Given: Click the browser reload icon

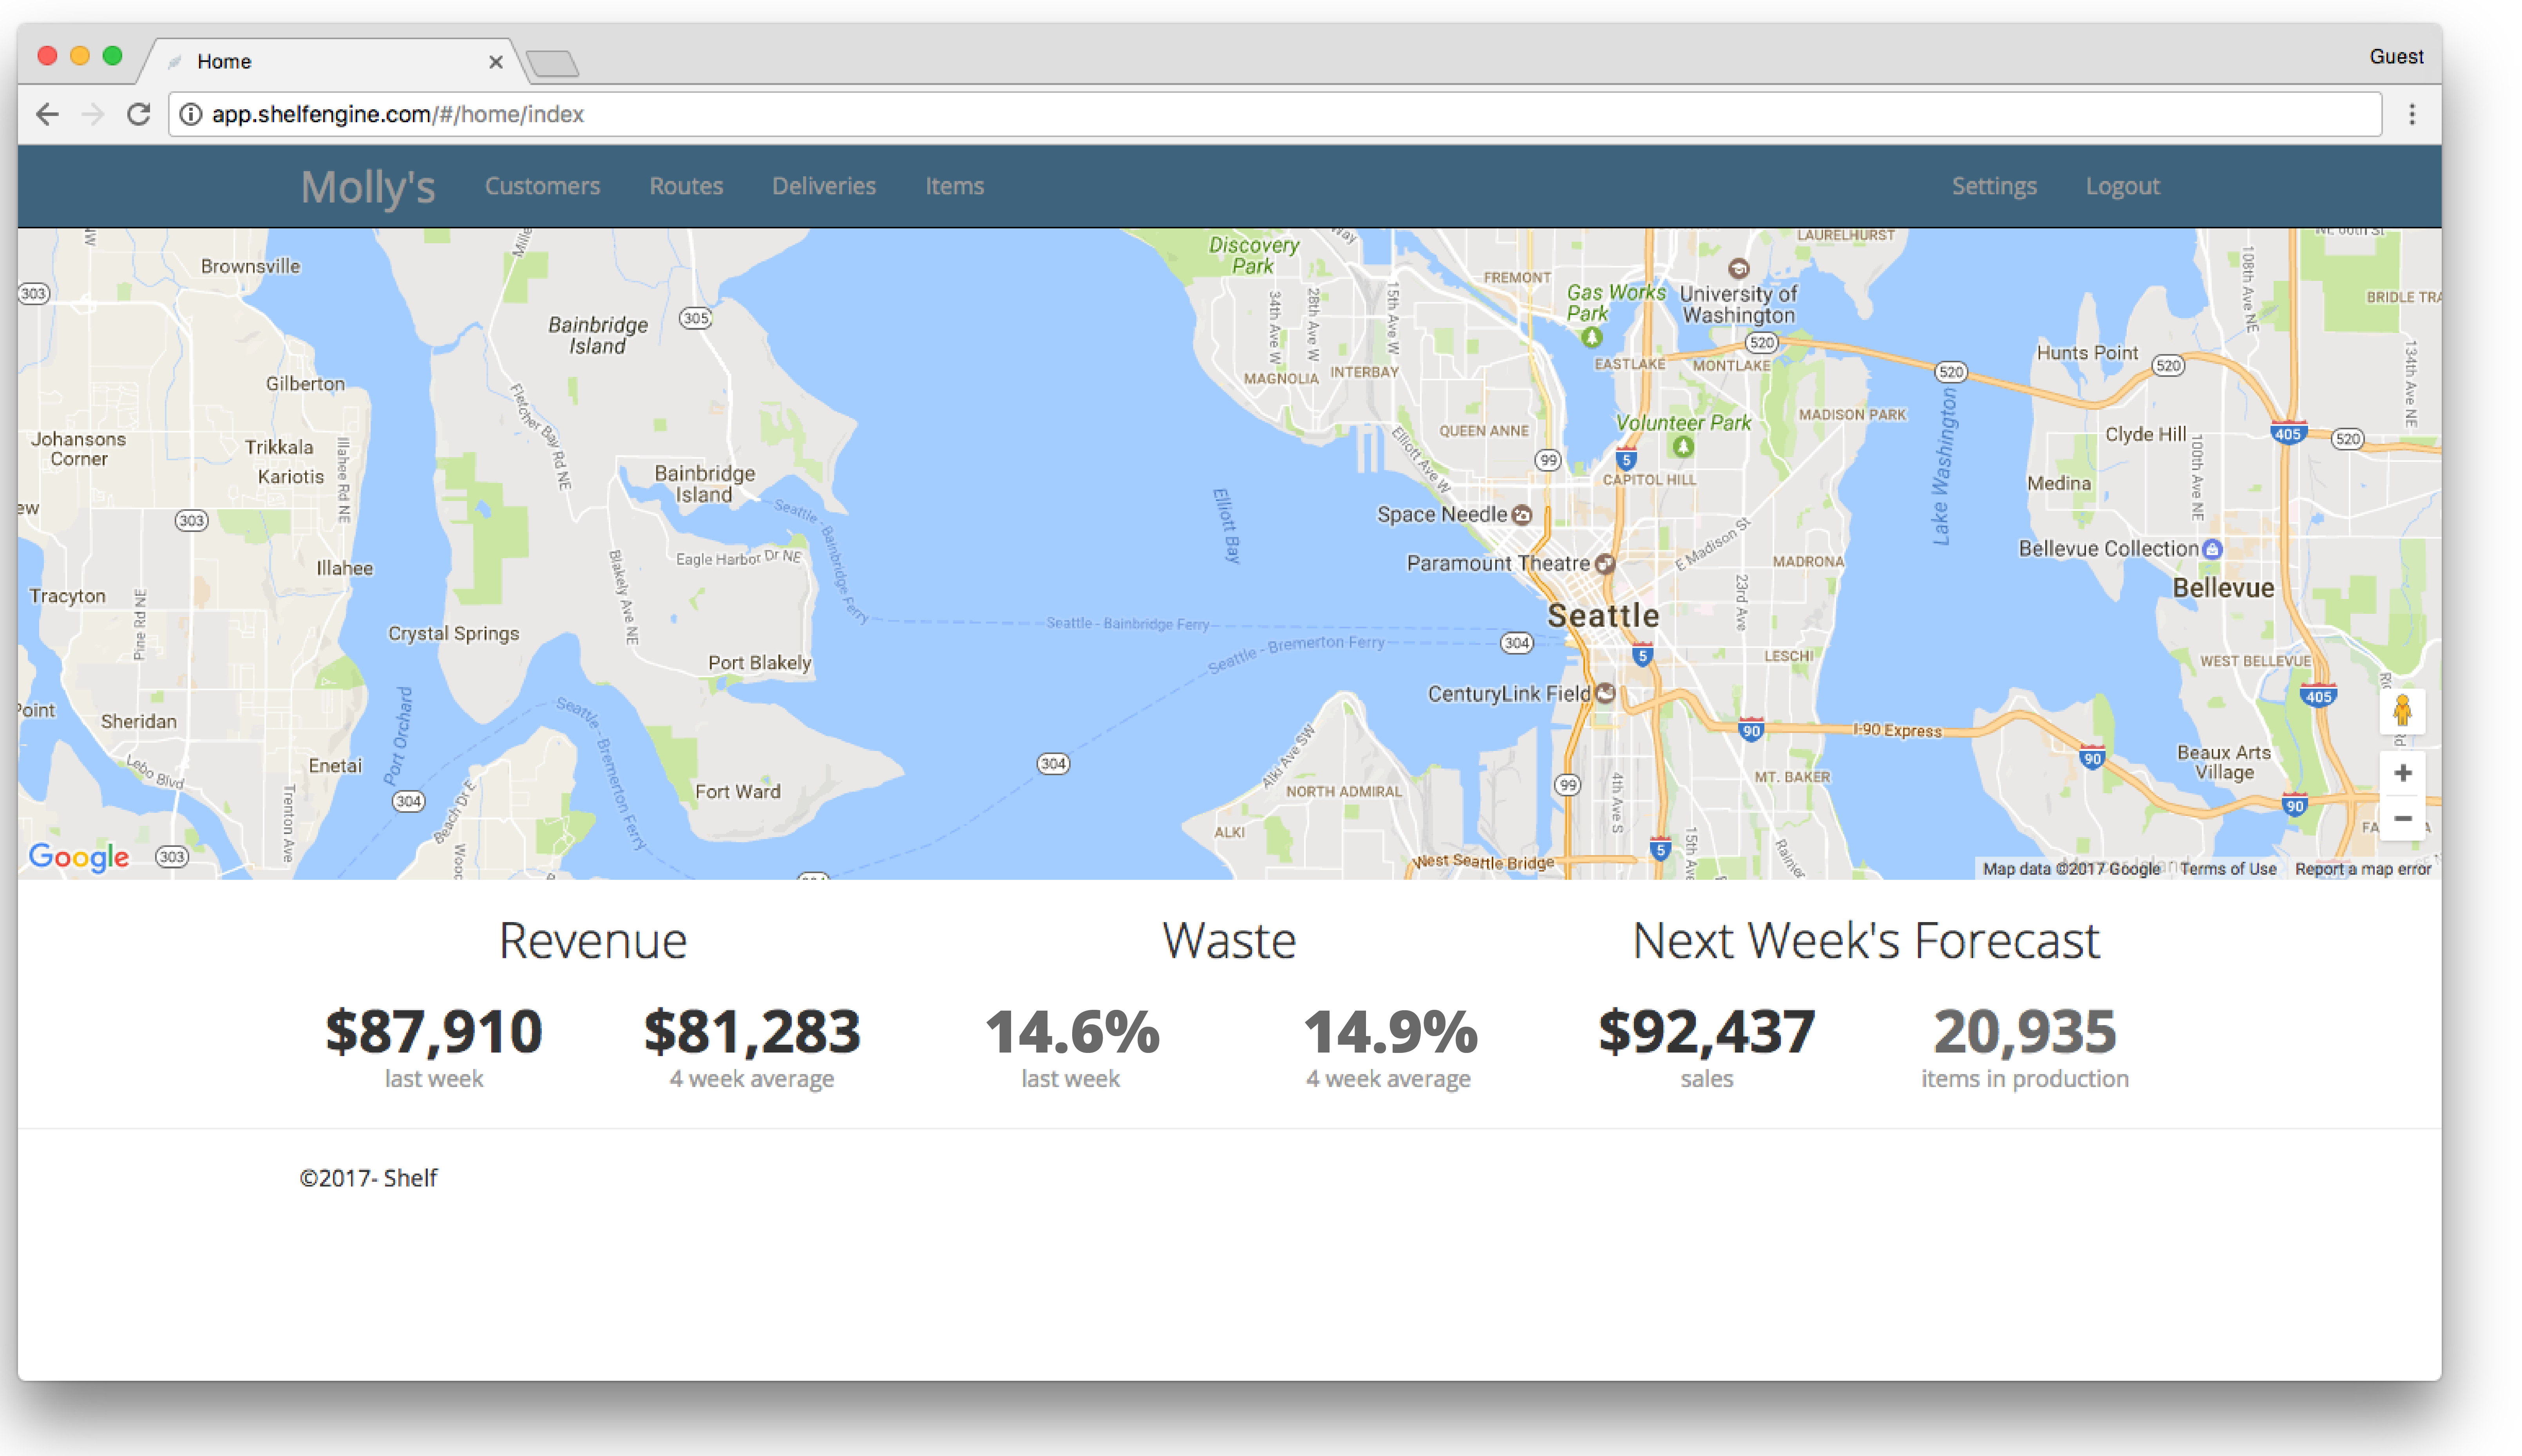Looking at the screenshot, I should 139,114.
